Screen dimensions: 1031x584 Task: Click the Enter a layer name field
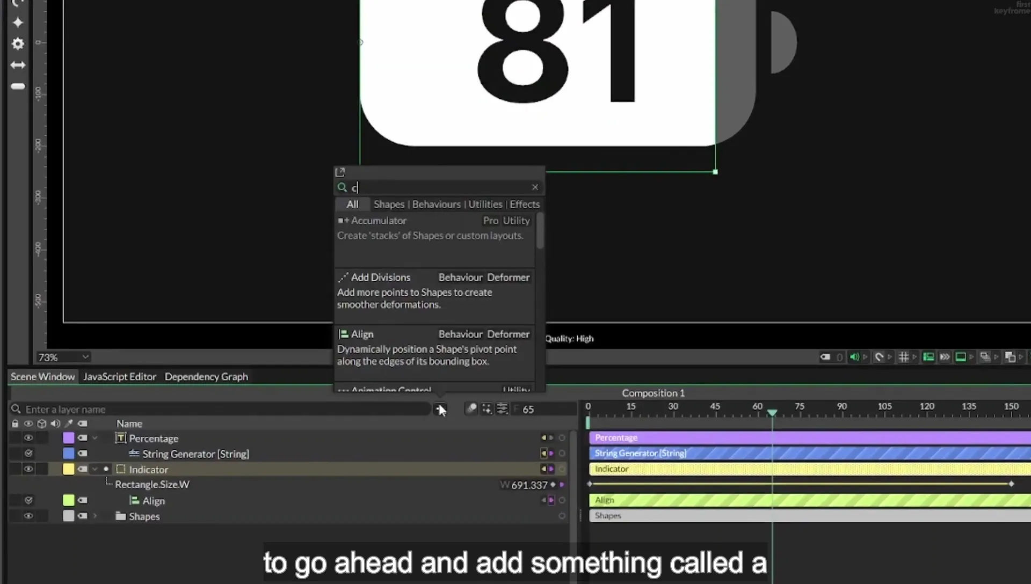(220, 409)
